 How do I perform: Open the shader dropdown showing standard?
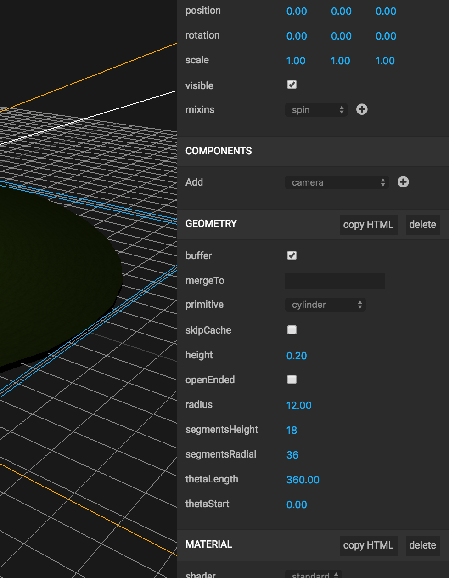pos(314,574)
